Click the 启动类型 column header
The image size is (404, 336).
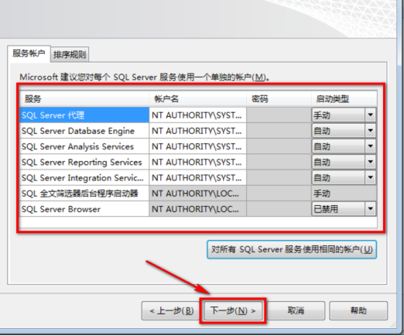tap(344, 99)
